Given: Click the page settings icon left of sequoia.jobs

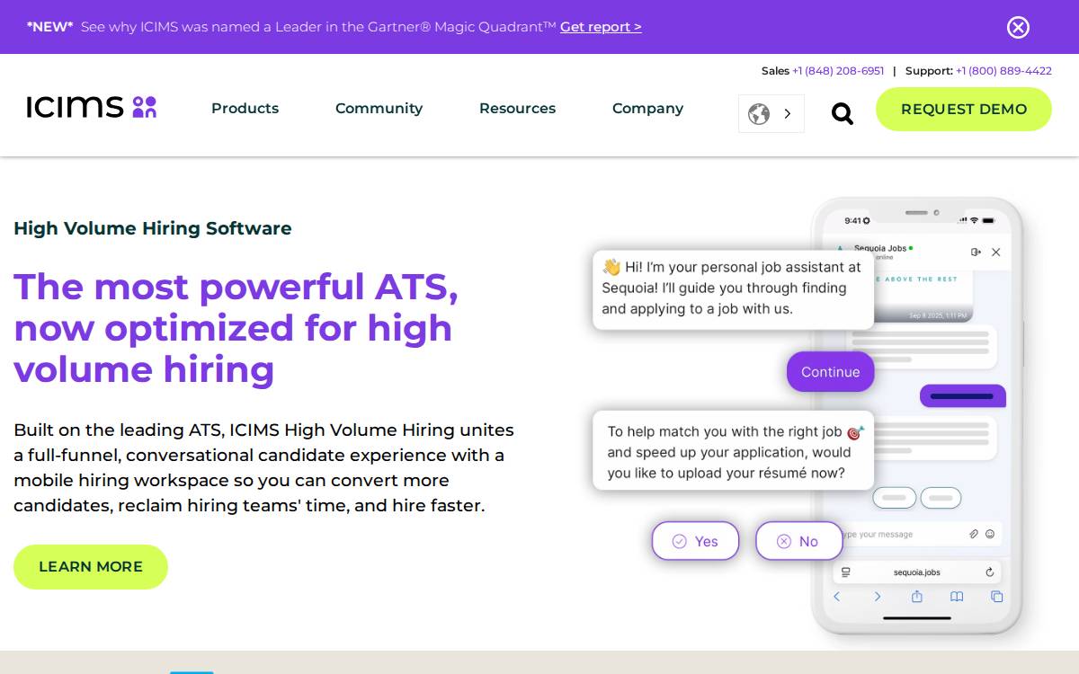Looking at the screenshot, I should click(x=845, y=572).
